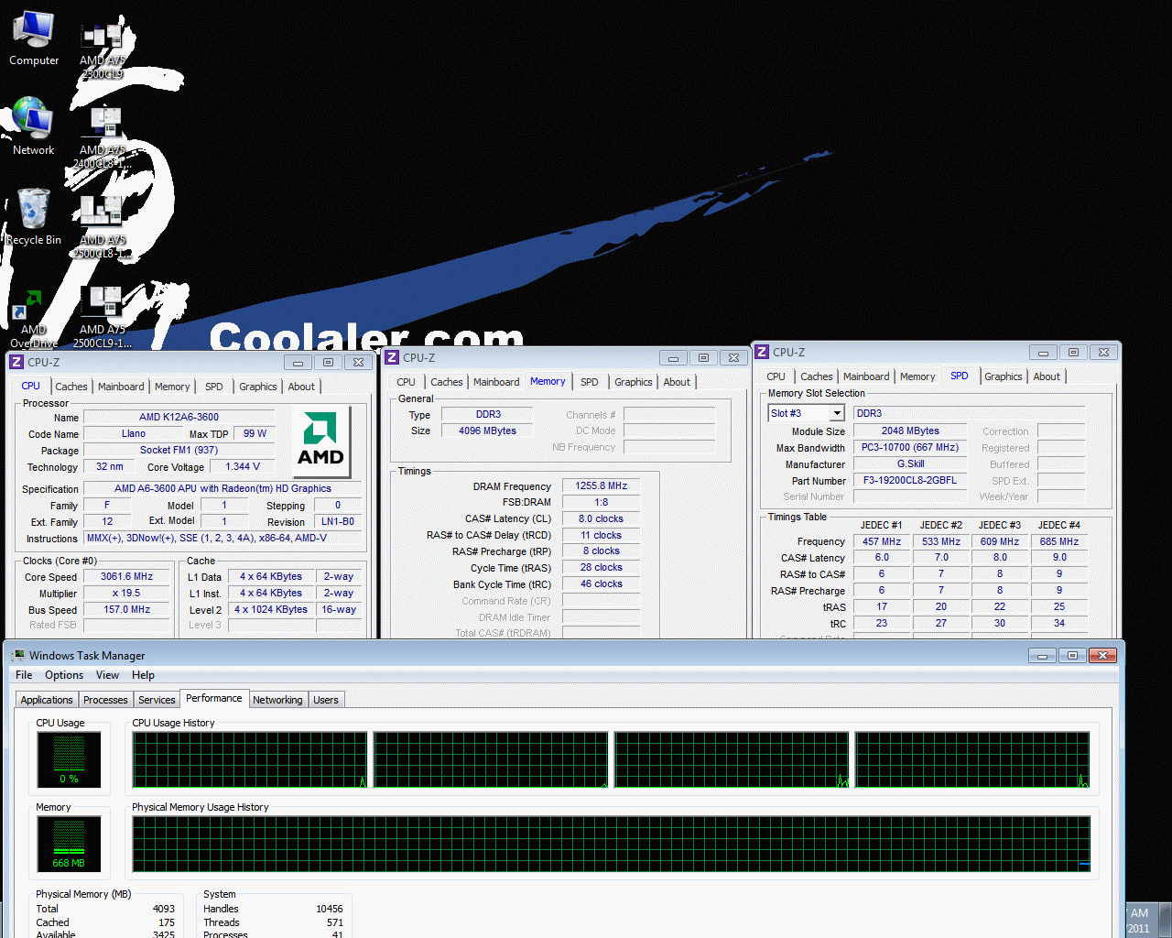The width and height of the screenshot is (1172, 938).
Task: Open the View menu in Task Manager
Action: pyautogui.click(x=108, y=675)
